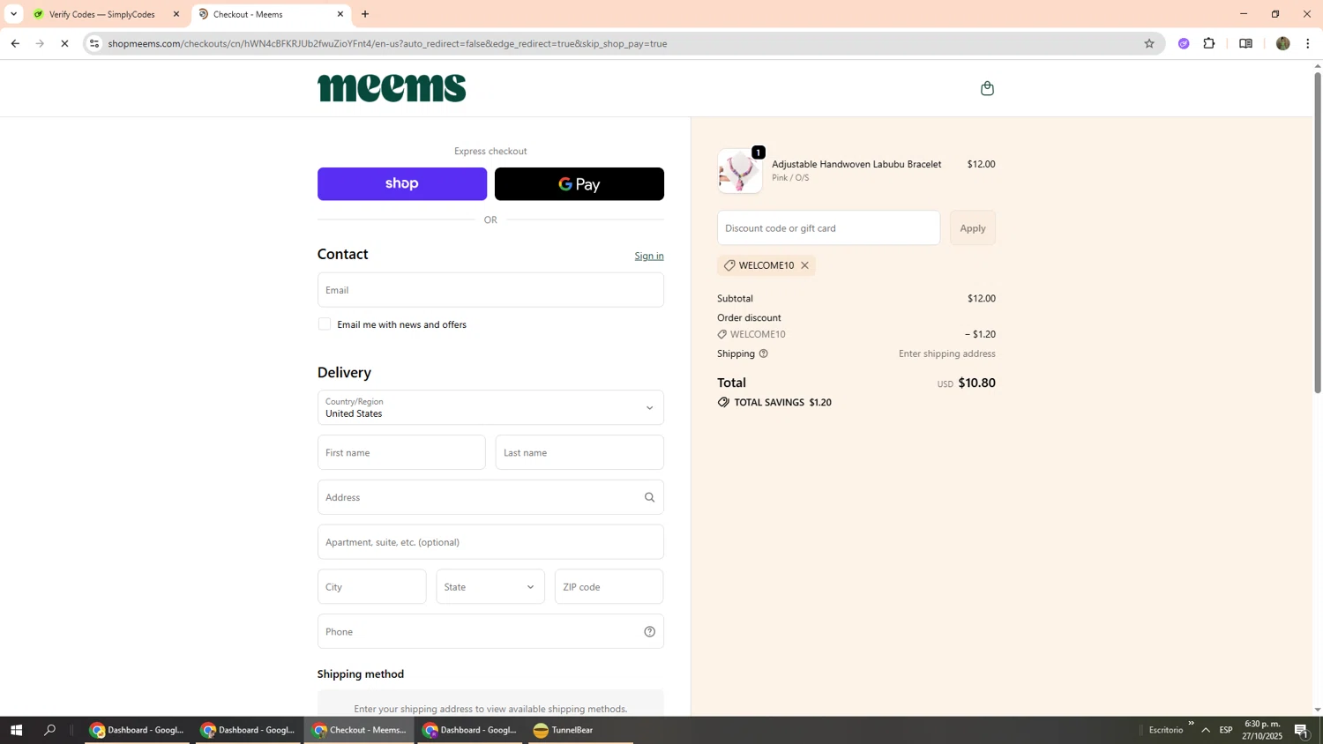Open the shopping bag cart icon
The image size is (1323, 744).
tap(987, 88)
